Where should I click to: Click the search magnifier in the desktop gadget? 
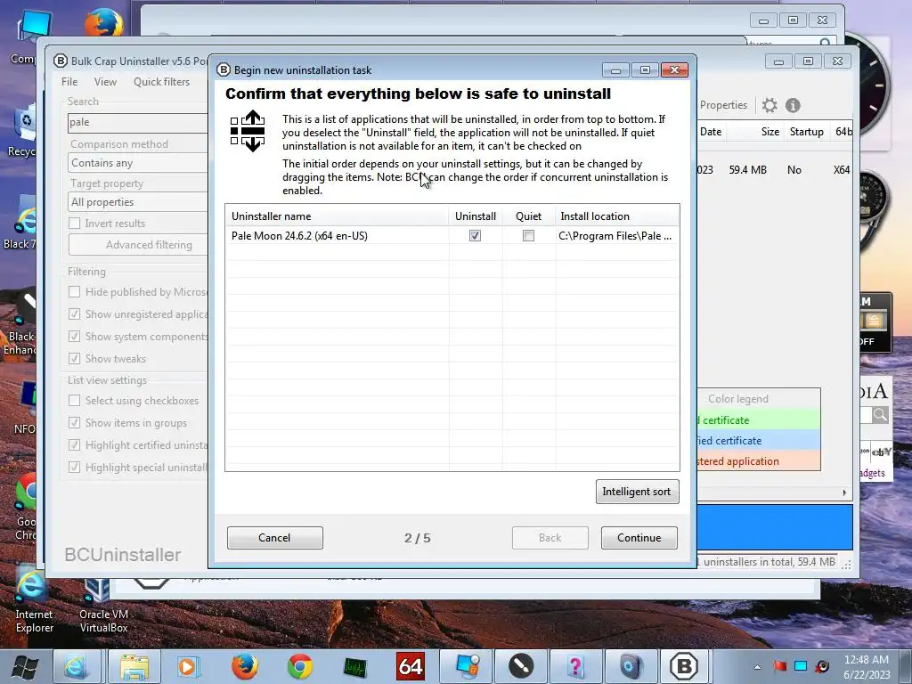point(880,415)
